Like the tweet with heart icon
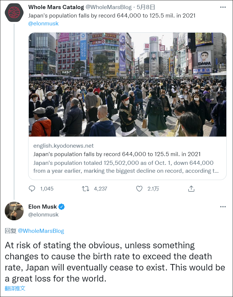 139,189
